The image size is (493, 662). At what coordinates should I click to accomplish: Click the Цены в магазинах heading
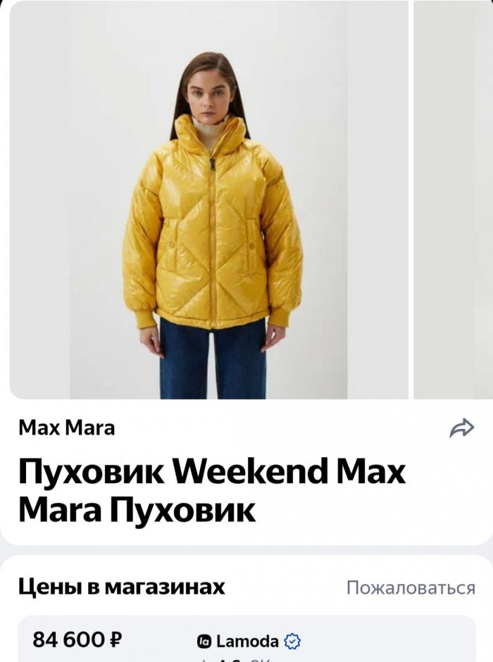point(122,587)
